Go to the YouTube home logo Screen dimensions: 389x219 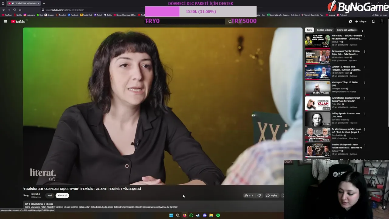click(19, 21)
